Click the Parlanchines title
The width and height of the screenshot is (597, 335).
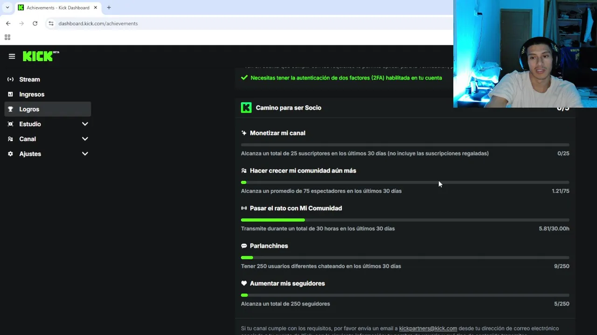tap(269, 246)
